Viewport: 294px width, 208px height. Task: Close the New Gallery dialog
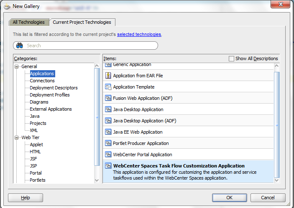click(281, 4)
